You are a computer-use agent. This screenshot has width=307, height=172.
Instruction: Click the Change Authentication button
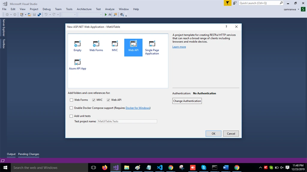(x=187, y=101)
